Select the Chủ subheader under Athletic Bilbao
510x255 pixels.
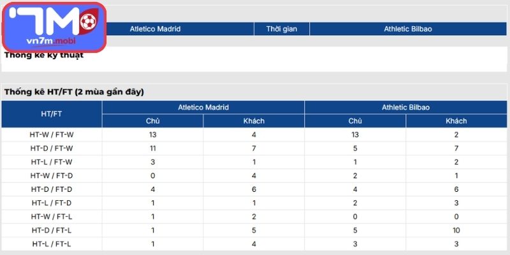[x=355, y=121]
